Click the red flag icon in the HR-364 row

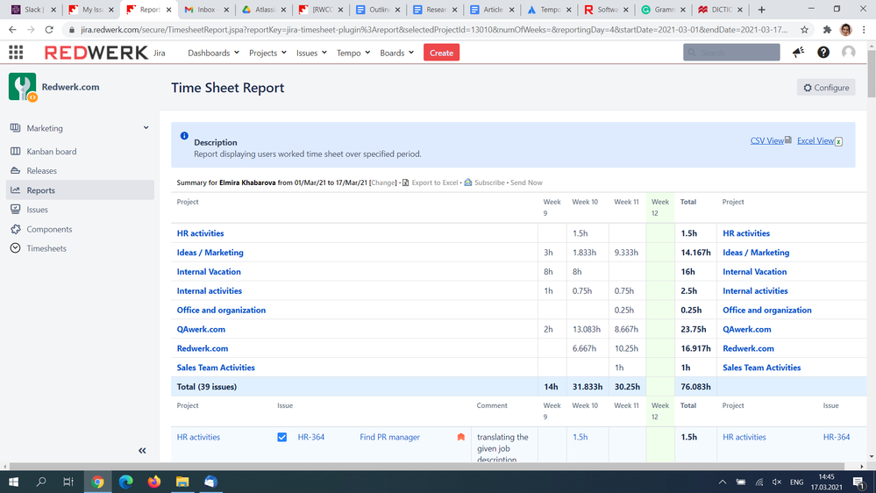[461, 437]
